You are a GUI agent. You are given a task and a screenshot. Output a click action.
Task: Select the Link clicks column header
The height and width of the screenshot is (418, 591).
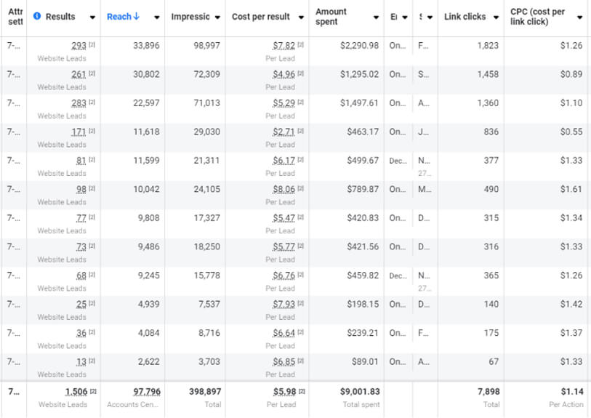(x=465, y=16)
